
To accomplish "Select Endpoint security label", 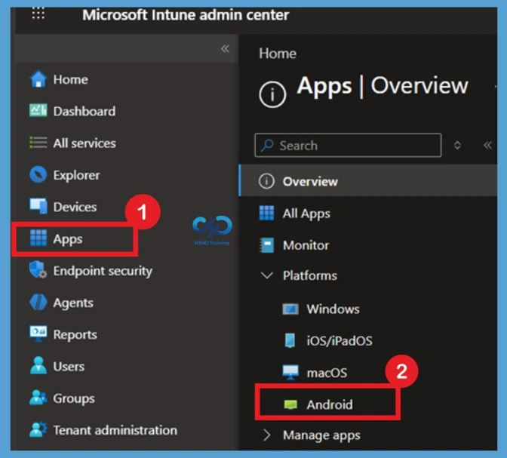I will point(103,271).
